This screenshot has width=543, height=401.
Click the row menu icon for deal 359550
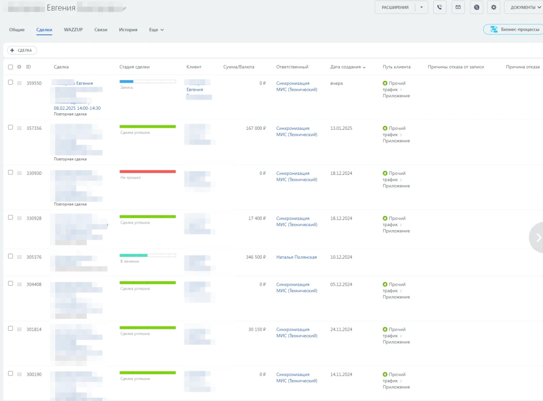(x=20, y=83)
